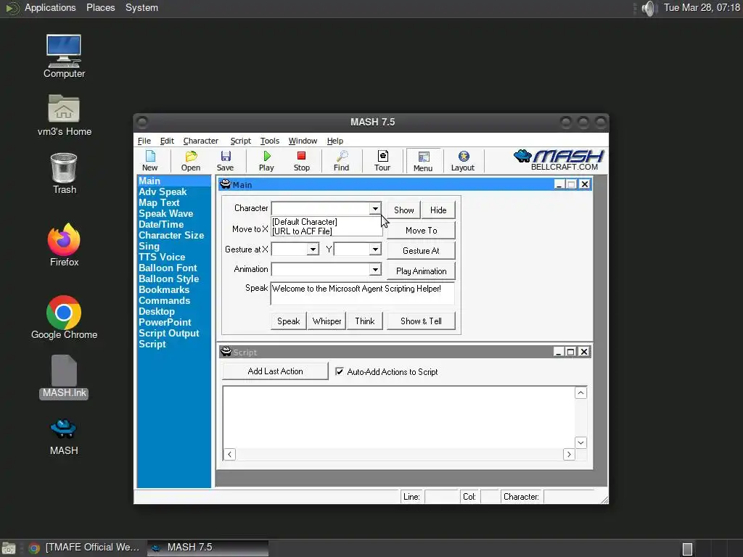
Task: Click inside the script text area
Action: [399, 417]
